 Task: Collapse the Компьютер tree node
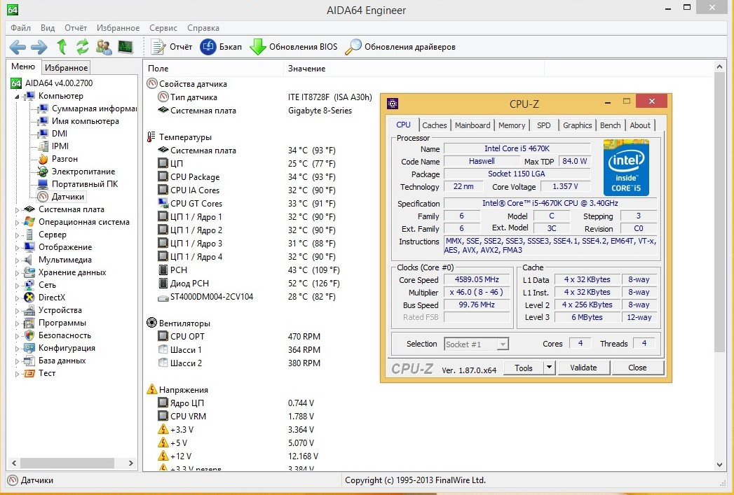point(18,96)
